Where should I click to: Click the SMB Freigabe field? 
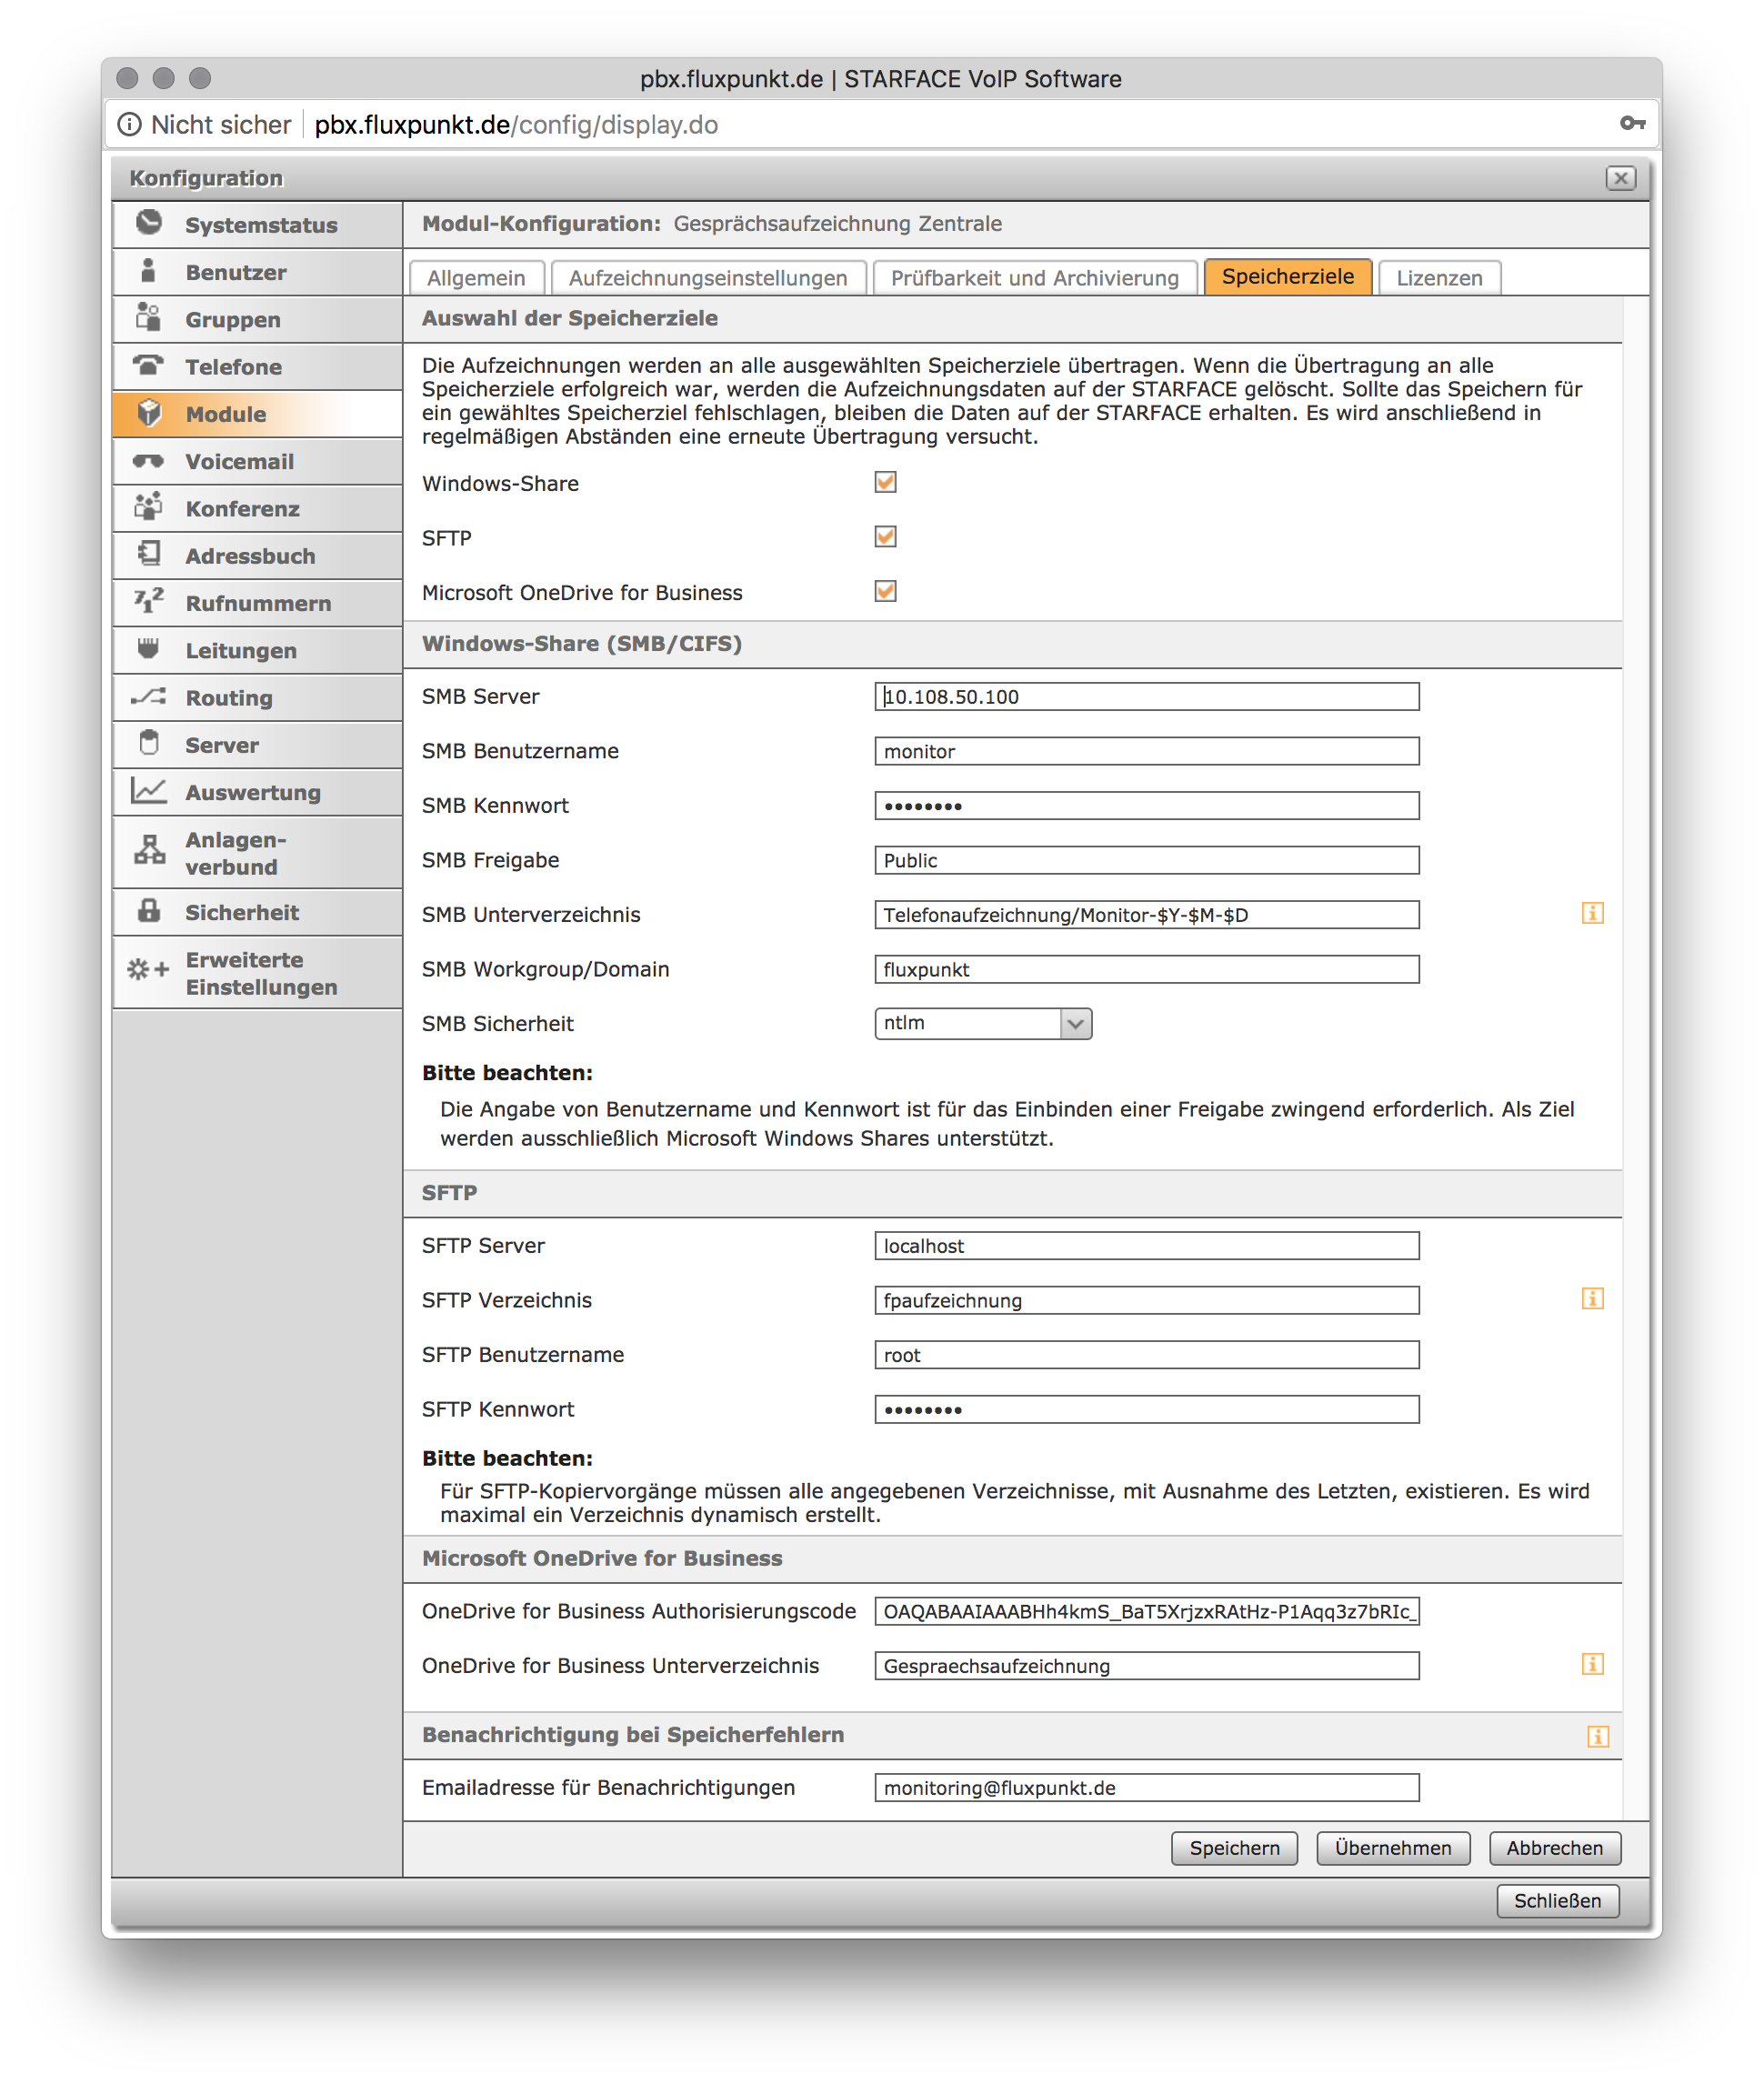coord(1147,860)
